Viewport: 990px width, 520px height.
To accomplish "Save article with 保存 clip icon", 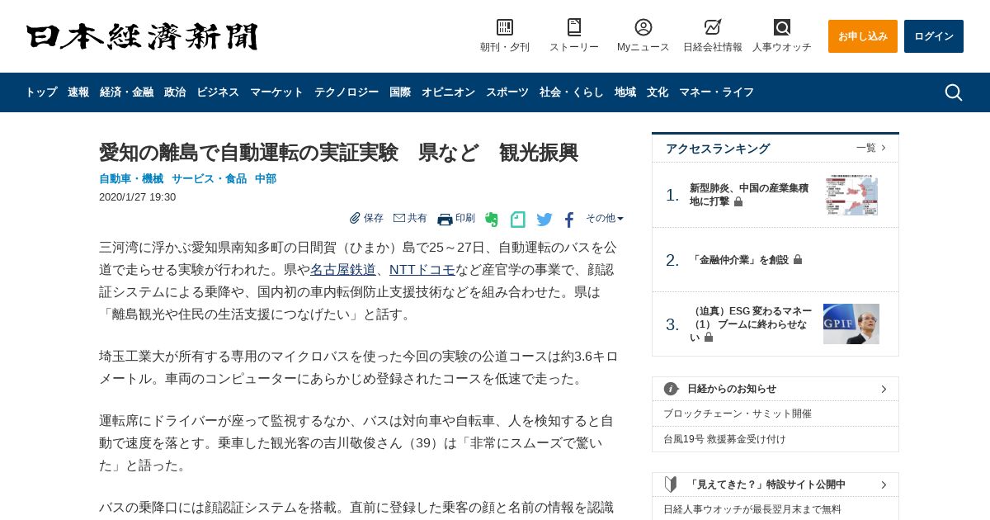I will [x=366, y=218].
